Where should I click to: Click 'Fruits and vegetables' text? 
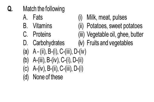[110, 43]
